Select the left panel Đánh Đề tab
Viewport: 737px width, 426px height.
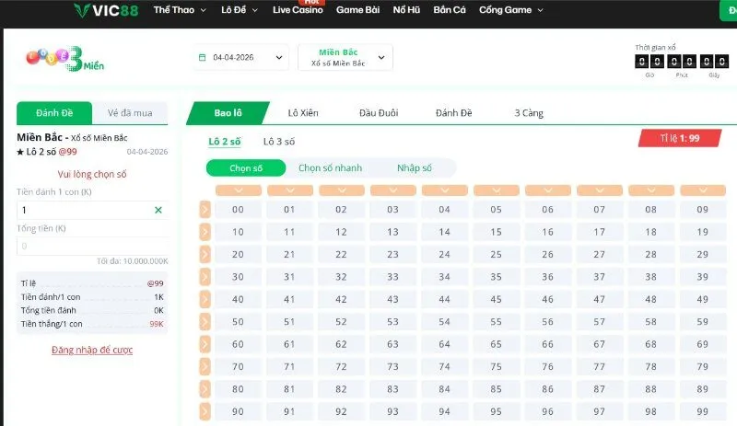(54, 113)
